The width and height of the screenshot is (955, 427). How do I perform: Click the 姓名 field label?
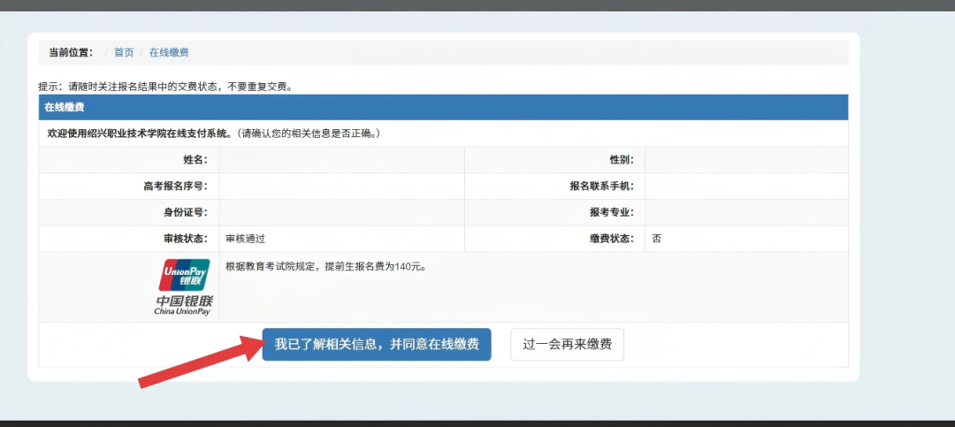194,160
